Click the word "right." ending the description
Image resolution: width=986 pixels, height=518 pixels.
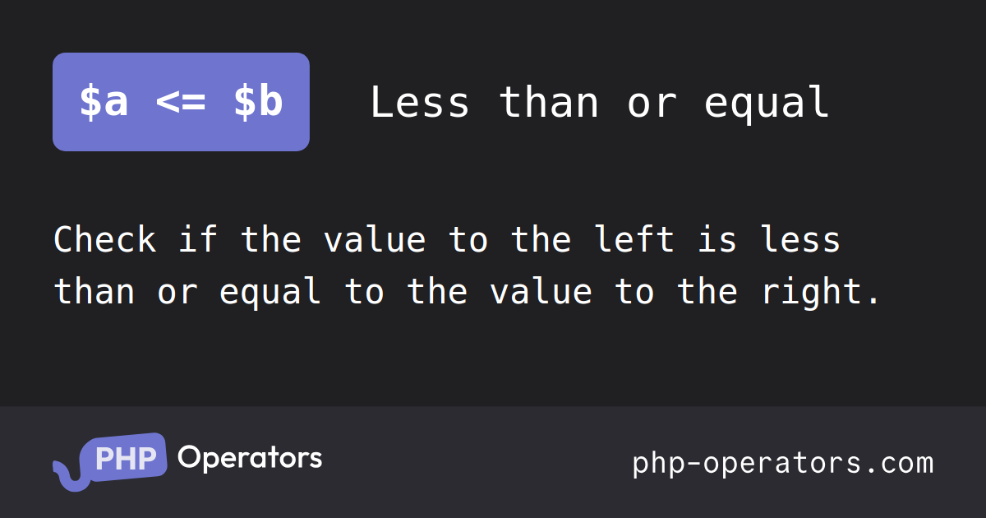coord(820,293)
